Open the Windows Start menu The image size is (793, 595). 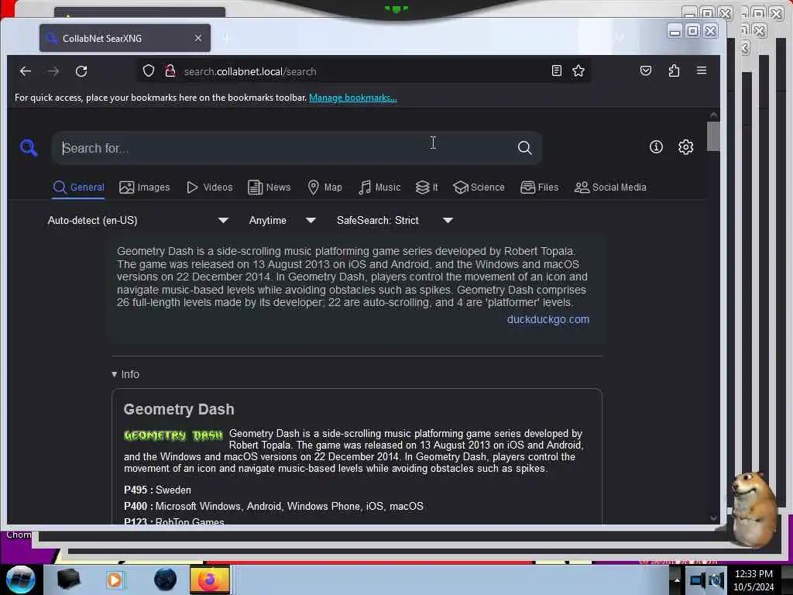(20, 580)
